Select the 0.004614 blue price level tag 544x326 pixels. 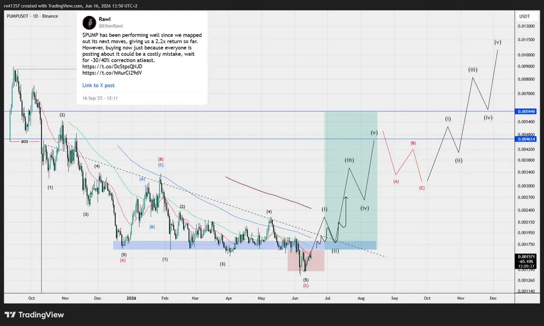click(526, 139)
